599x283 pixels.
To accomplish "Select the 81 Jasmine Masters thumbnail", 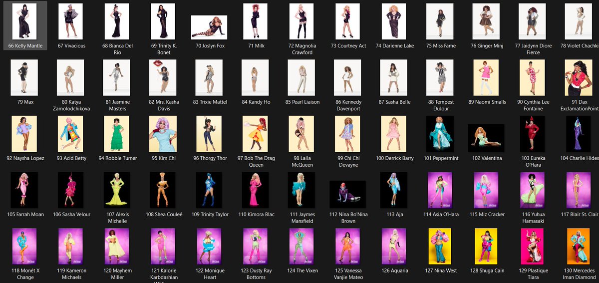I will [117, 77].
